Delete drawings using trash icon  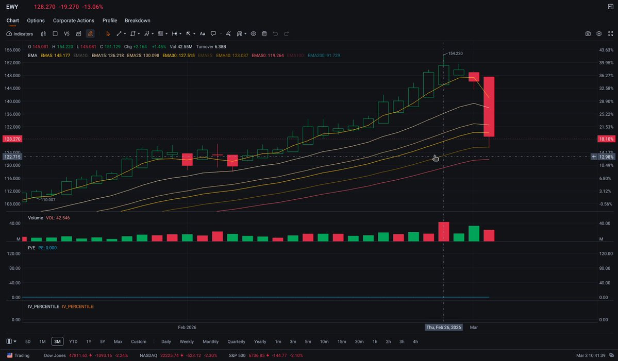click(264, 34)
